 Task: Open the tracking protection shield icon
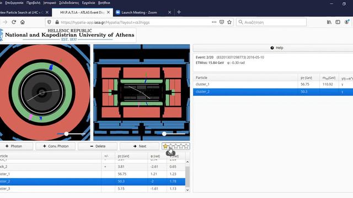[x=49, y=22]
